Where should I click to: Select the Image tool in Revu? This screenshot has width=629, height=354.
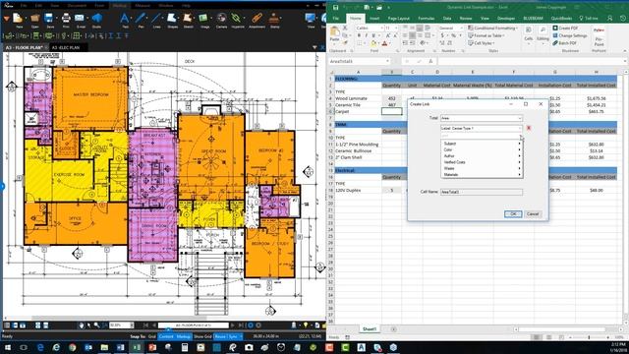click(x=203, y=18)
